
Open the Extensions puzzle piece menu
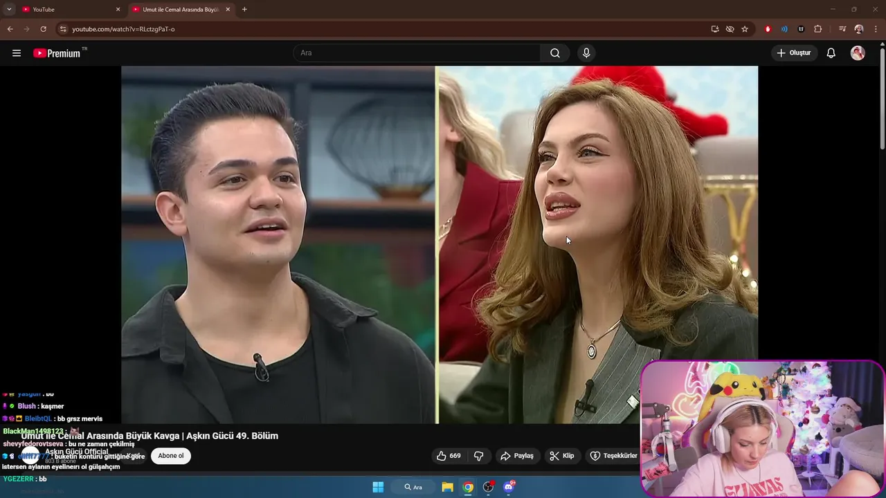[x=818, y=29]
